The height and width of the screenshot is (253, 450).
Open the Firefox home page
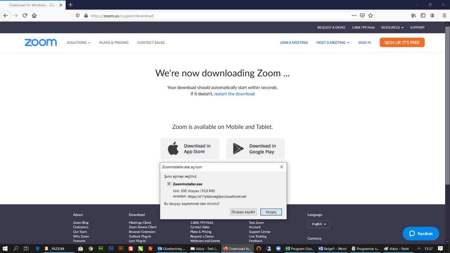pyautogui.click(x=34, y=16)
